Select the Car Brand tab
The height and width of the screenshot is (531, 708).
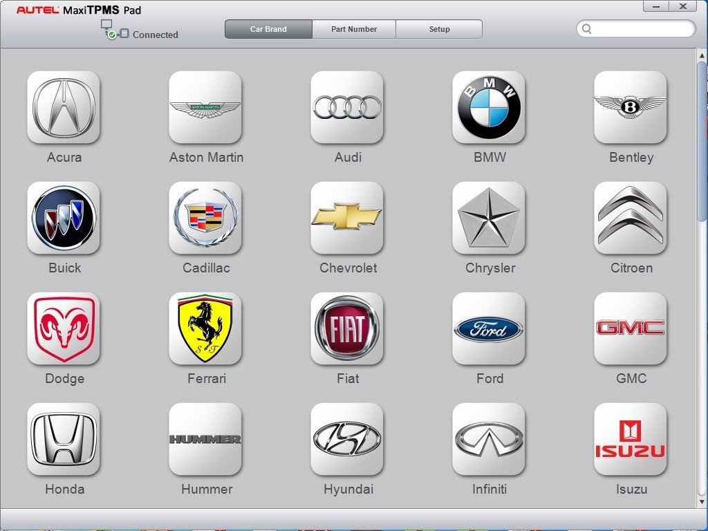(268, 29)
